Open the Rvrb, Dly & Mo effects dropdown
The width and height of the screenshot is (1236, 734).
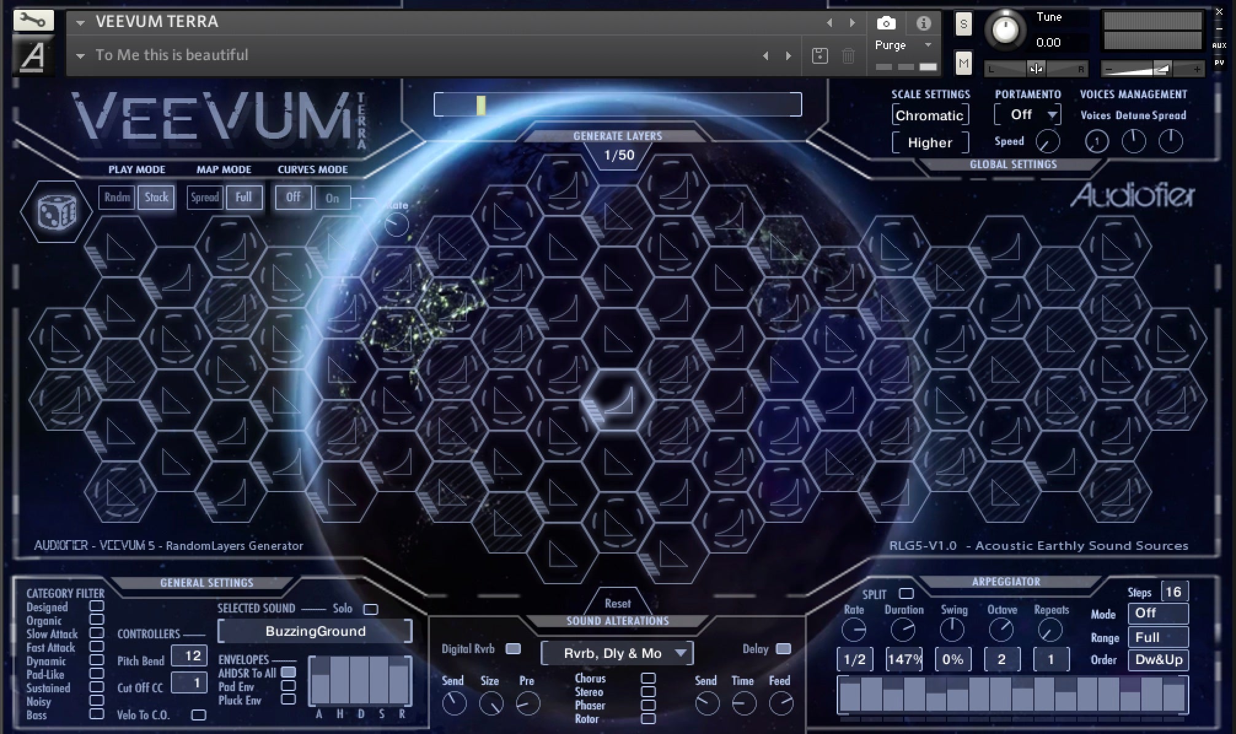tap(616, 653)
